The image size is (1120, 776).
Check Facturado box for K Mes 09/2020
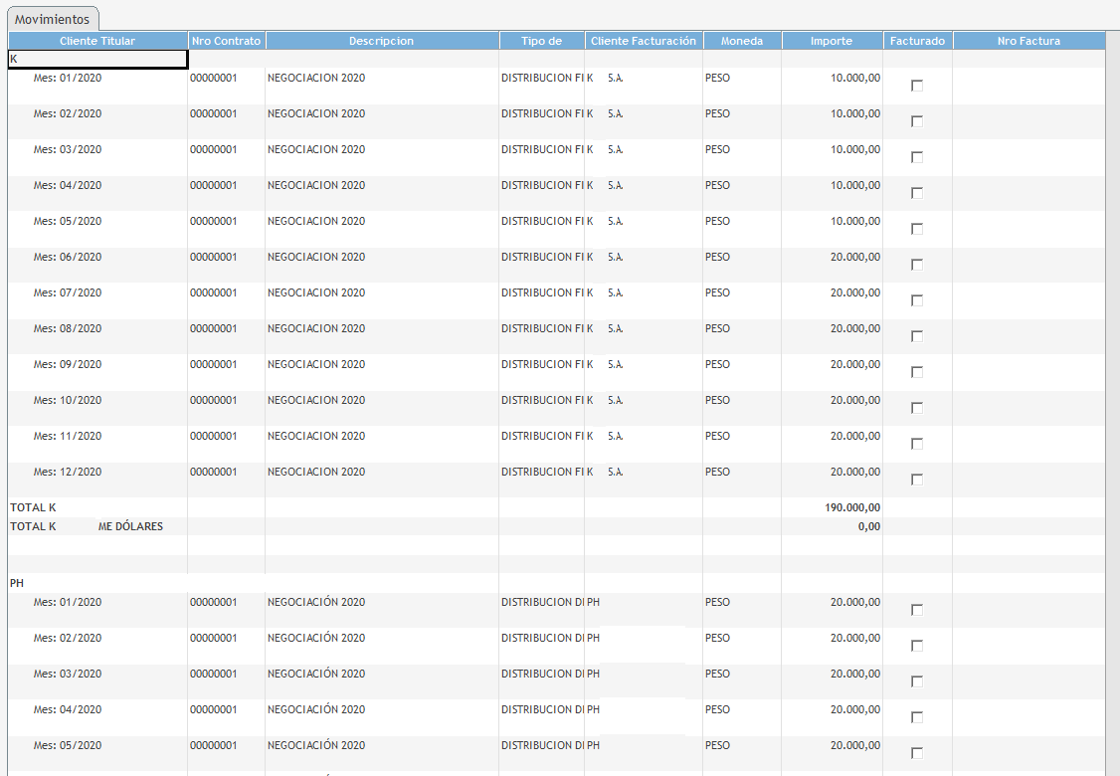pyautogui.click(x=917, y=372)
